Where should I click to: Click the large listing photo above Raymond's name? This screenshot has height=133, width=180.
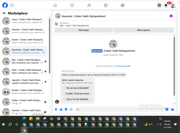point(113,44)
